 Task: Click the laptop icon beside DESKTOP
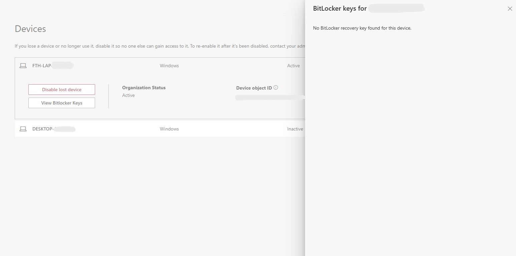23,129
